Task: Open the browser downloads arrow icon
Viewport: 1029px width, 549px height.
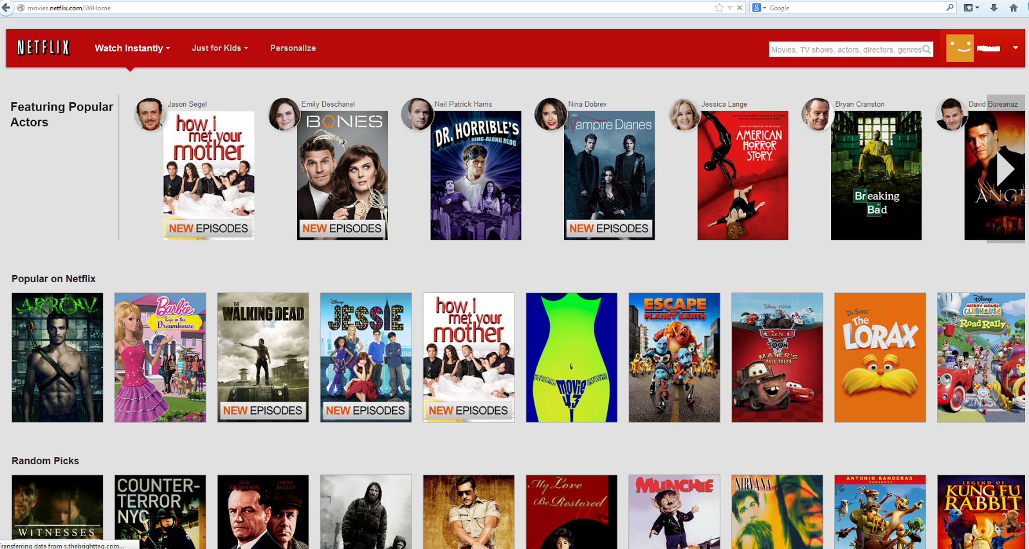Action: (x=994, y=8)
